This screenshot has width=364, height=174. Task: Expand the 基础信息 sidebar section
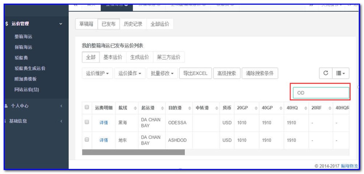[x=61, y=121]
